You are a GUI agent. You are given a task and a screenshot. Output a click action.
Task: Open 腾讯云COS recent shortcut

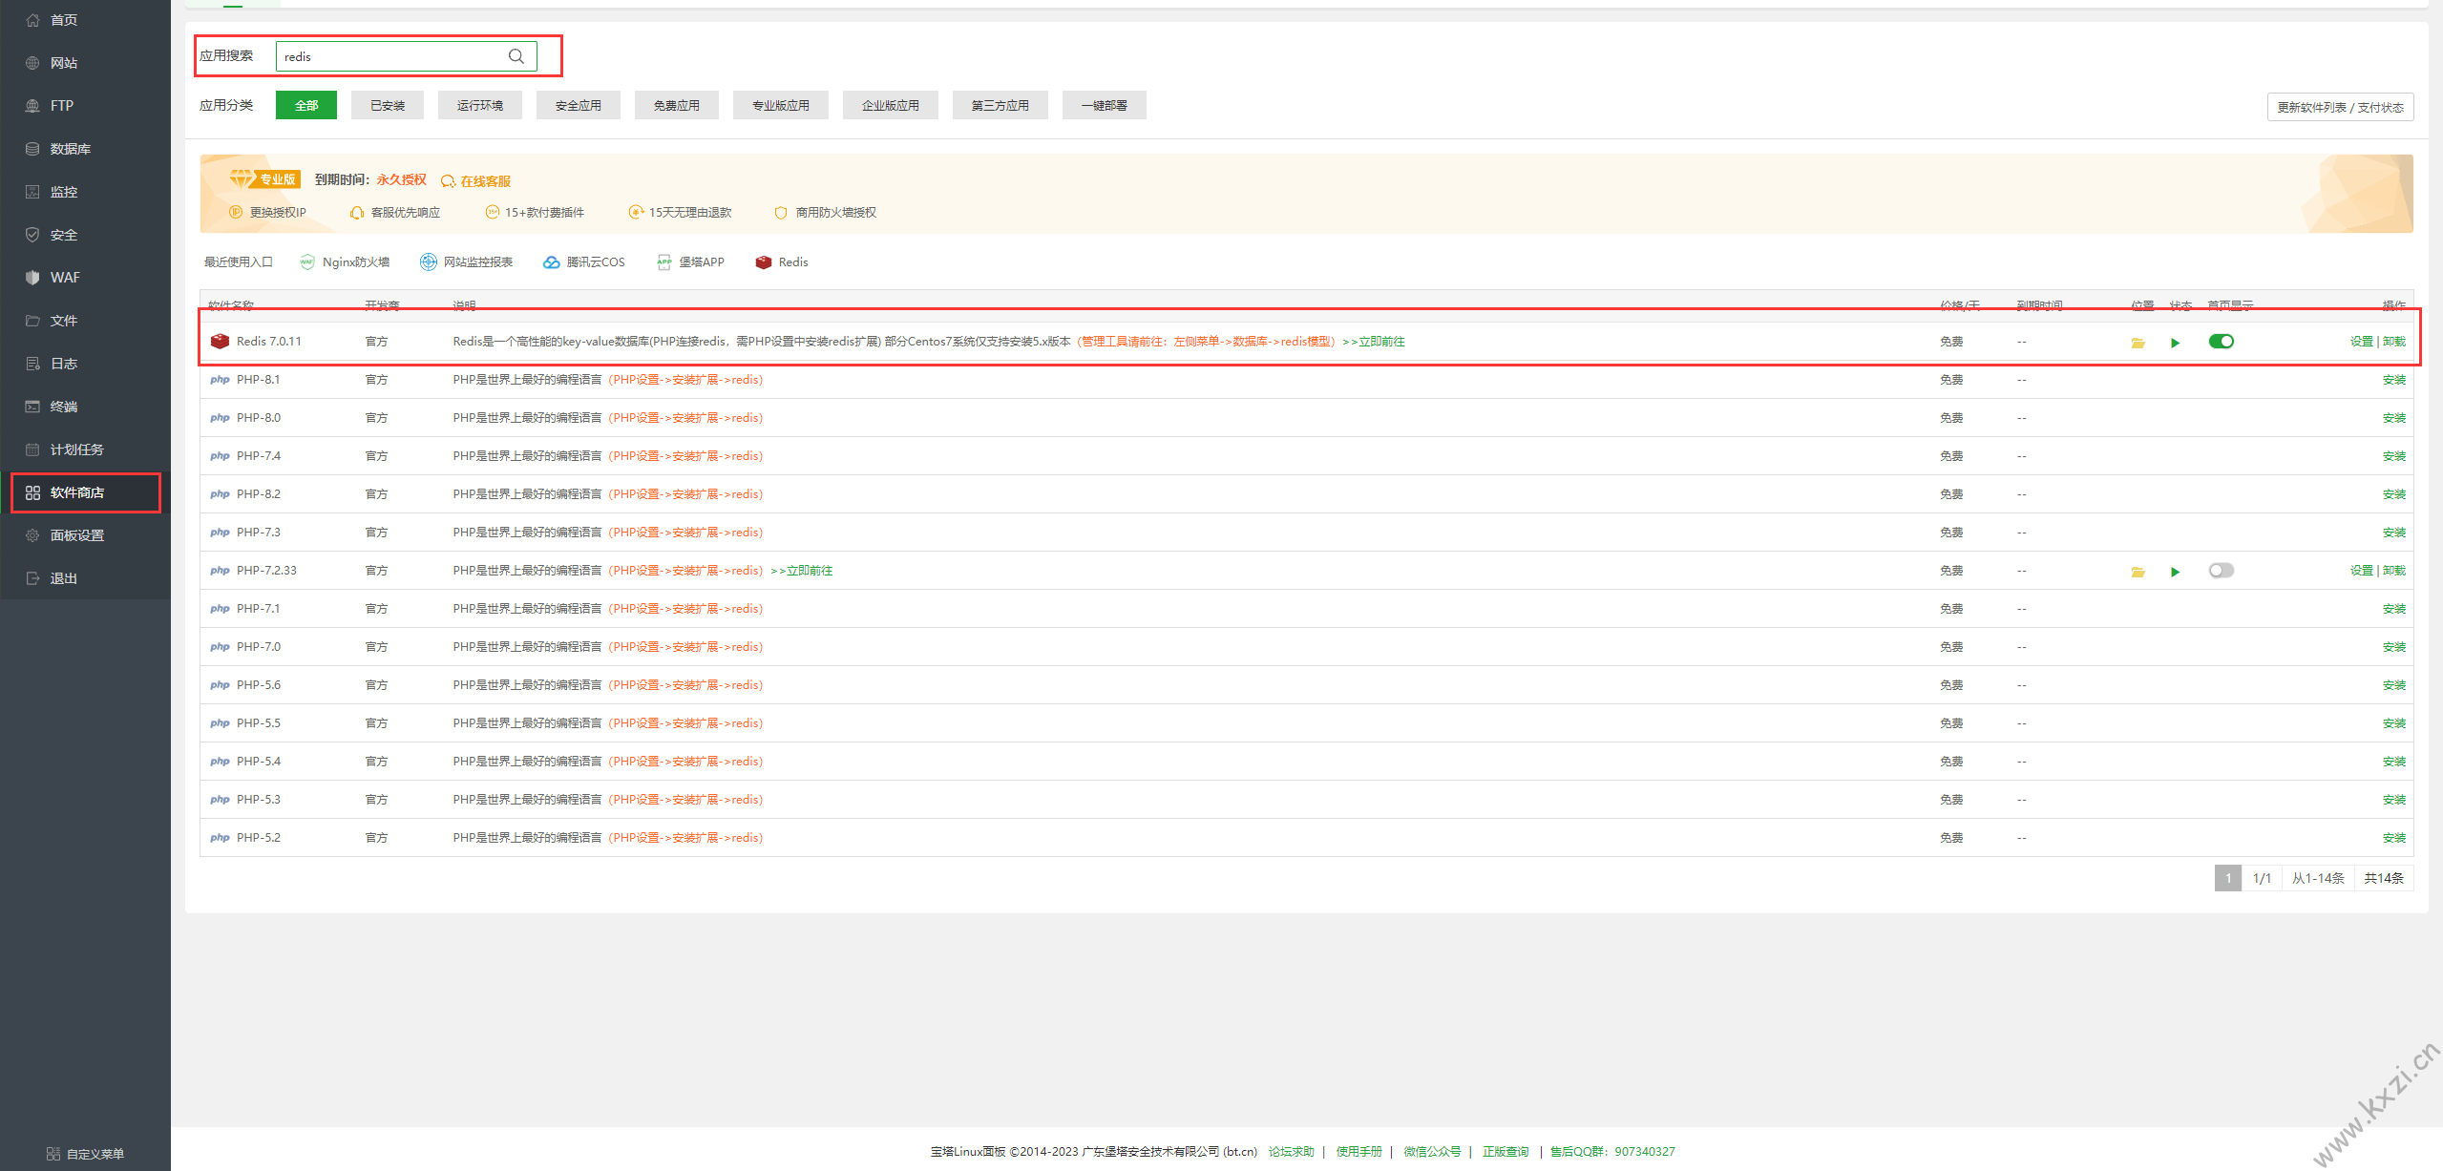click(584, 262)
